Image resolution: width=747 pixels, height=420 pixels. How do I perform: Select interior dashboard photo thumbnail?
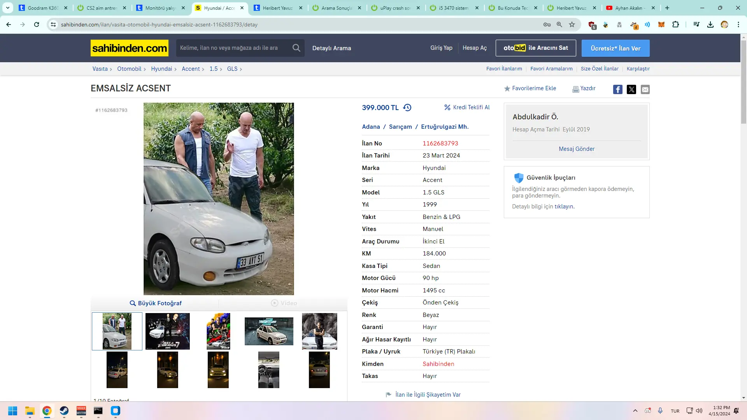268,370
